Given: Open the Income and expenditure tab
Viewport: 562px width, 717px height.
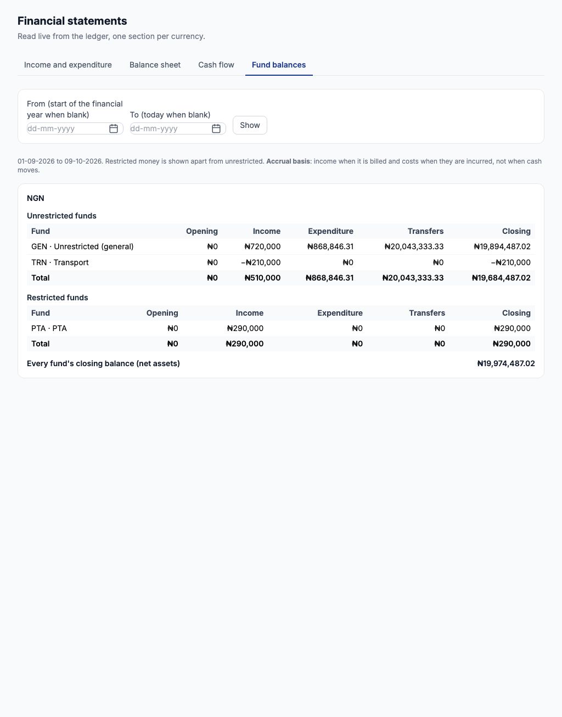Looking at the screenshot, I should [68, 65].
